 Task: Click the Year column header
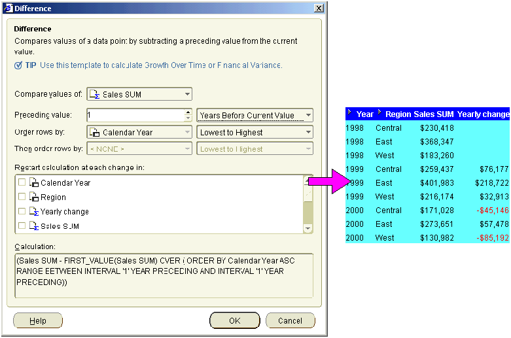click(364, 114)
